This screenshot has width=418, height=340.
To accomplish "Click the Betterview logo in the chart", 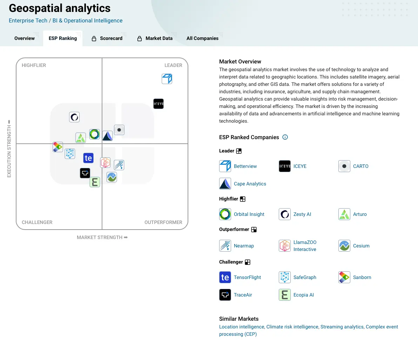I will (167, 79).
